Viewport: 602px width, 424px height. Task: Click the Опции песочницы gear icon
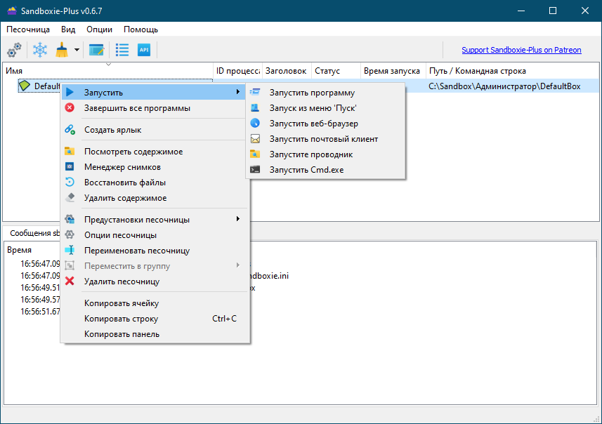click(x=70, y=235)
